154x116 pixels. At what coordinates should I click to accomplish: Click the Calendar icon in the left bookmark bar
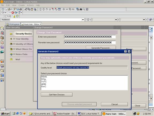(x=2, y=33)
